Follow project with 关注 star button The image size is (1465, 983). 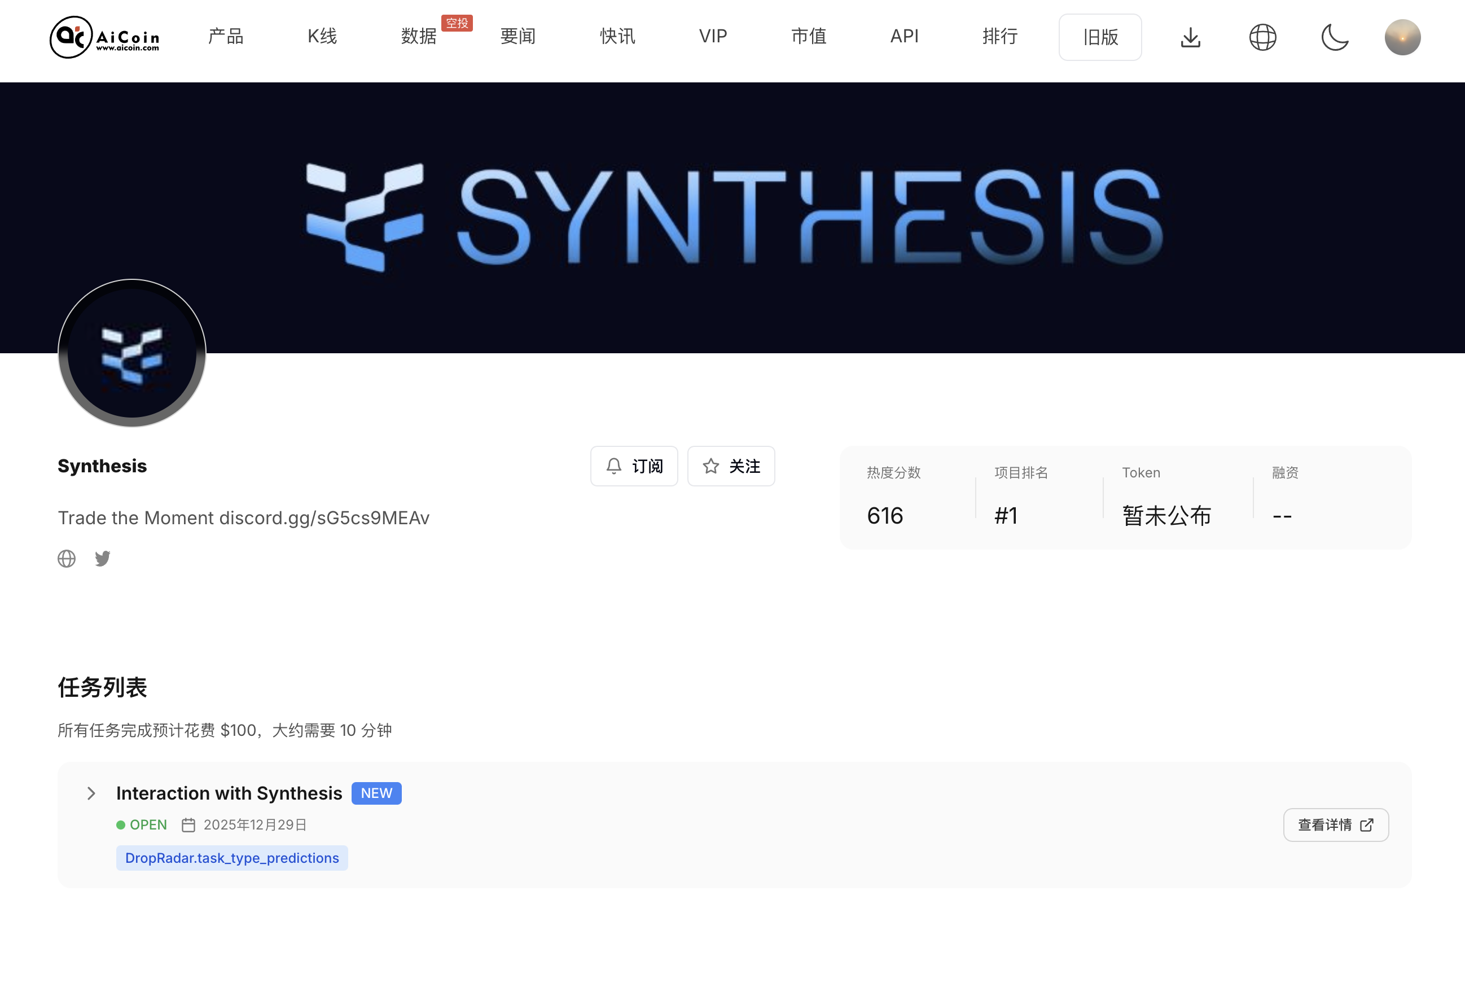point(731,466)
